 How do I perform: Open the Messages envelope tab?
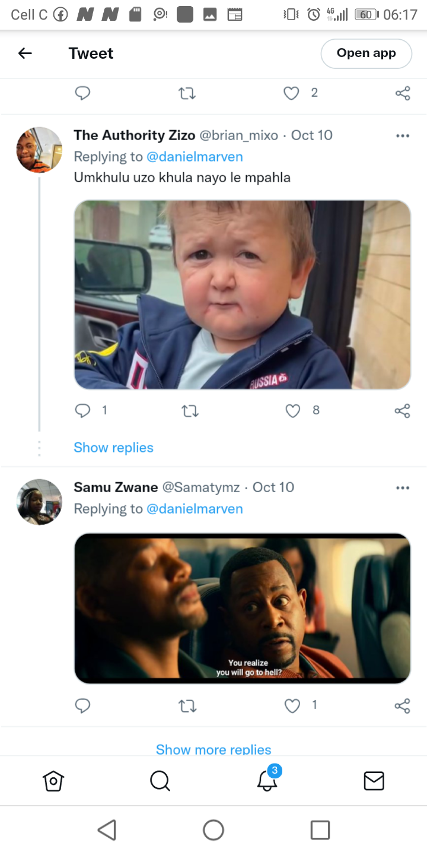click(x=374, y=781)
